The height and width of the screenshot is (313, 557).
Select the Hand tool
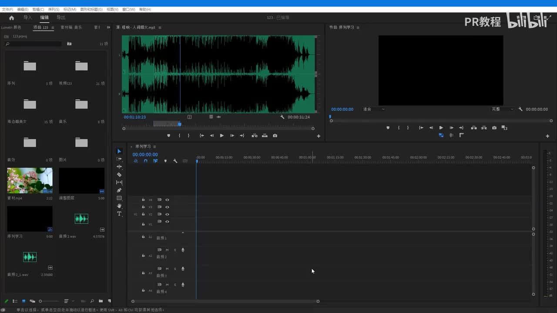pyautogui.click(x=119, y=206)
